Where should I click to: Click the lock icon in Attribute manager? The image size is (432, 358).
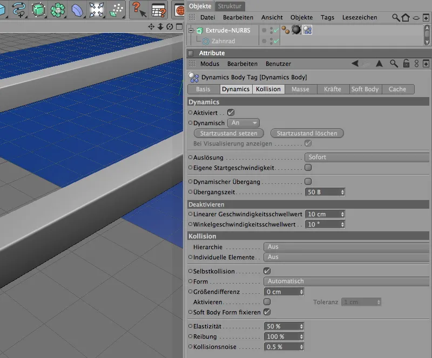[406, 64]
